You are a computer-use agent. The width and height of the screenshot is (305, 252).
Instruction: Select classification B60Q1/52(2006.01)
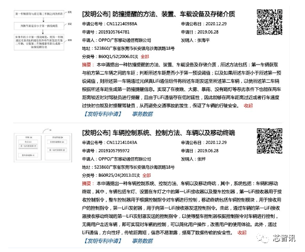118,57
